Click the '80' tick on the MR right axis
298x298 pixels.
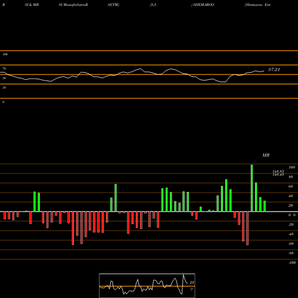click(x=291, y=177)
